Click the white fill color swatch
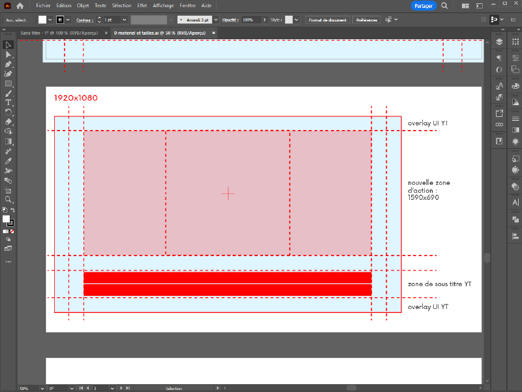Viewport: 522px width, 392px height. (42, 20)
